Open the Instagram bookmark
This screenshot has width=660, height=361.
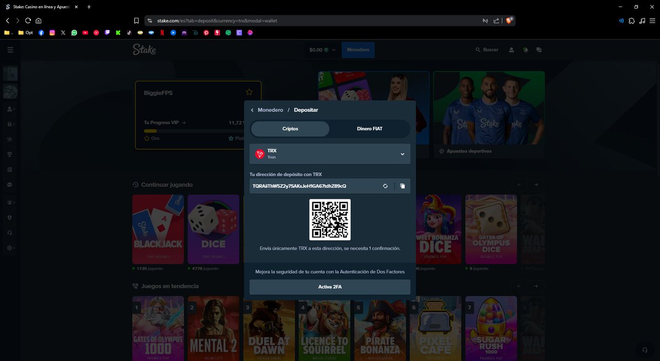point(52,32)
